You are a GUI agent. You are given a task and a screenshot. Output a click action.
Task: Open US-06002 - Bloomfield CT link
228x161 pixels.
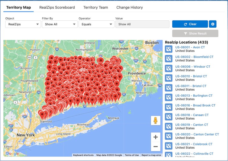(194, 57)
